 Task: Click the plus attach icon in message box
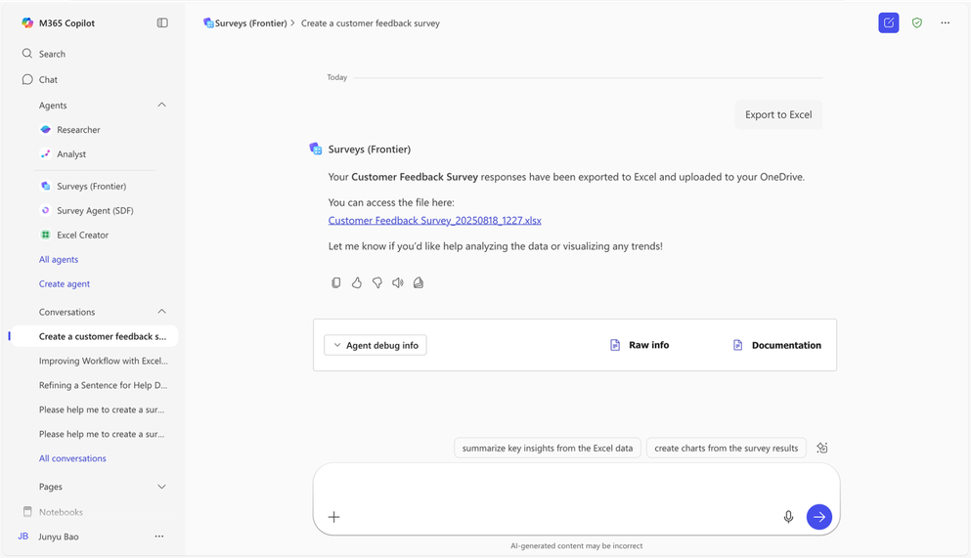tap(333, 517)
